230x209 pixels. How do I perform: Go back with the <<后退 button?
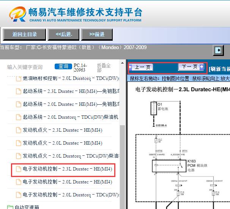click(63, 34)
